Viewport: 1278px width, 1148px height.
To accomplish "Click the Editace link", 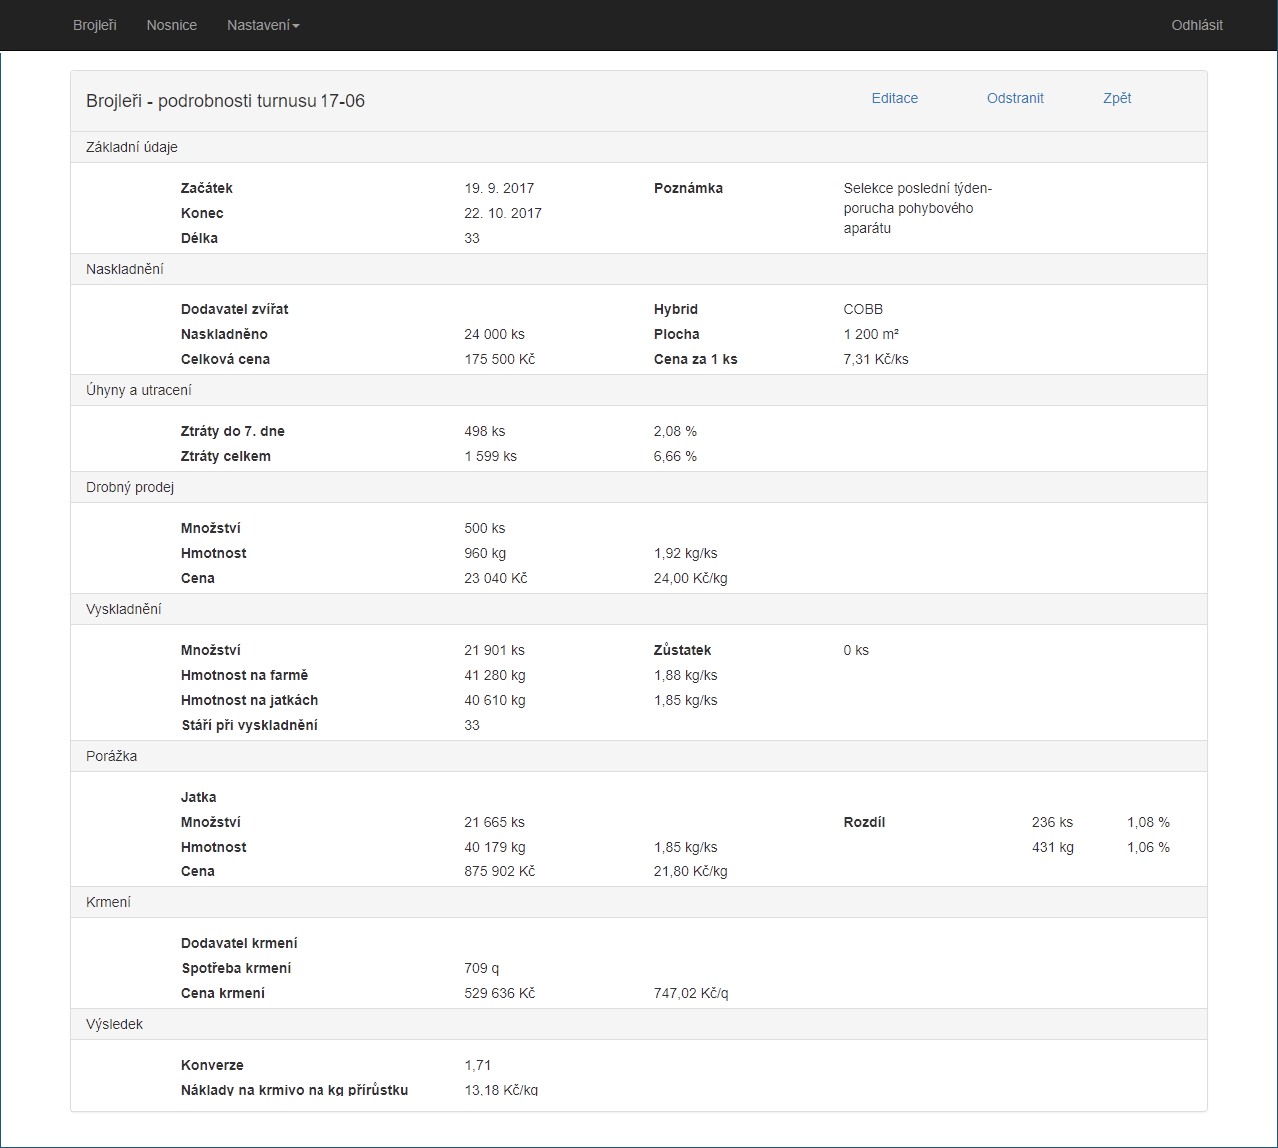I will tap(895, 98).
